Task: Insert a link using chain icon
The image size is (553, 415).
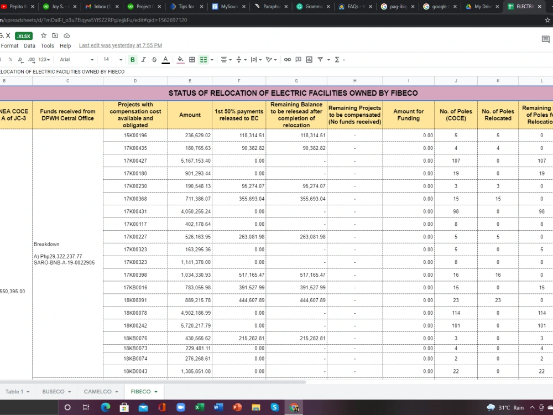Action: tap(288, 60)
